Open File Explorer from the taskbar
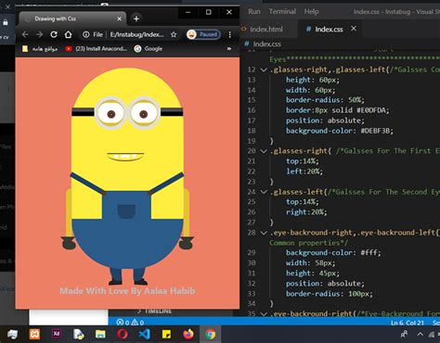Image resolution: width=440 pixels, height=343 pixels. coord(100,334)
